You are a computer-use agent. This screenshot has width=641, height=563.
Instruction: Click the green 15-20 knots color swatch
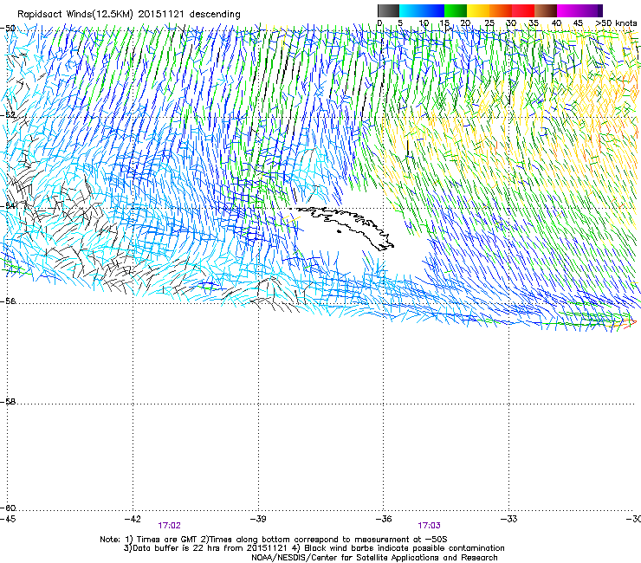(x=456, y=10)
